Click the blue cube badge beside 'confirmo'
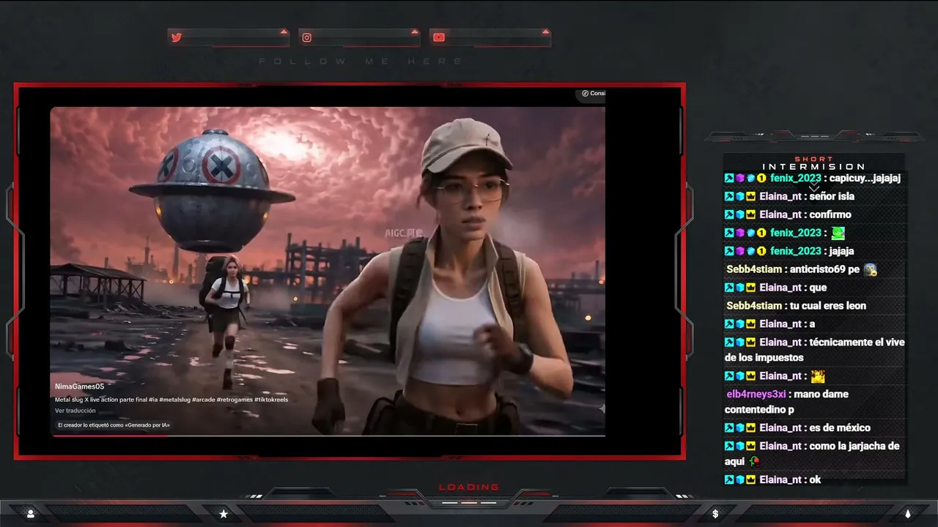Image resolution: width=938 pixels, height=527 pixels. [740, 214]
